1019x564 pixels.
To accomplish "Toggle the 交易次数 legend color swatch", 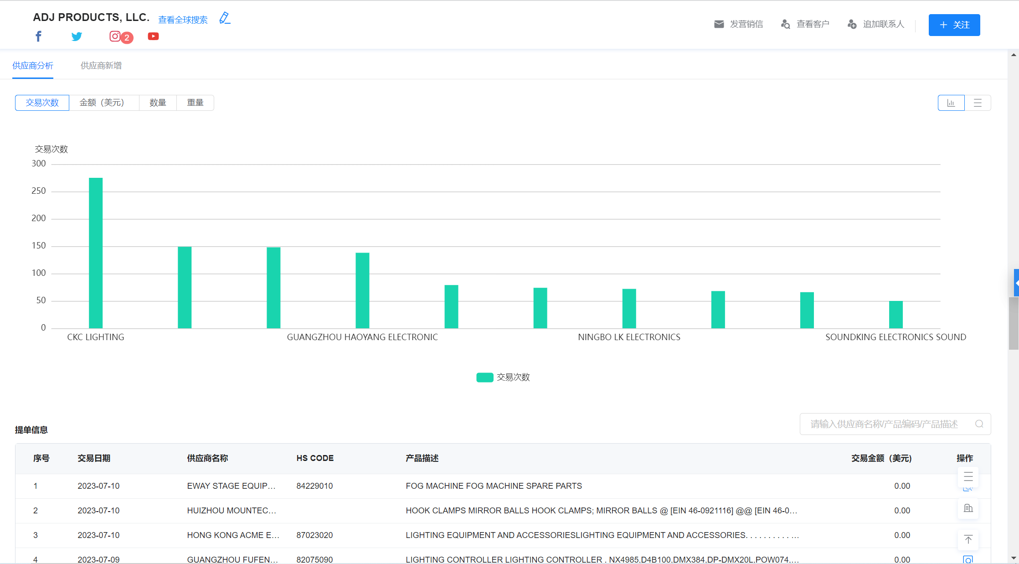I will (x=485, y=378).
